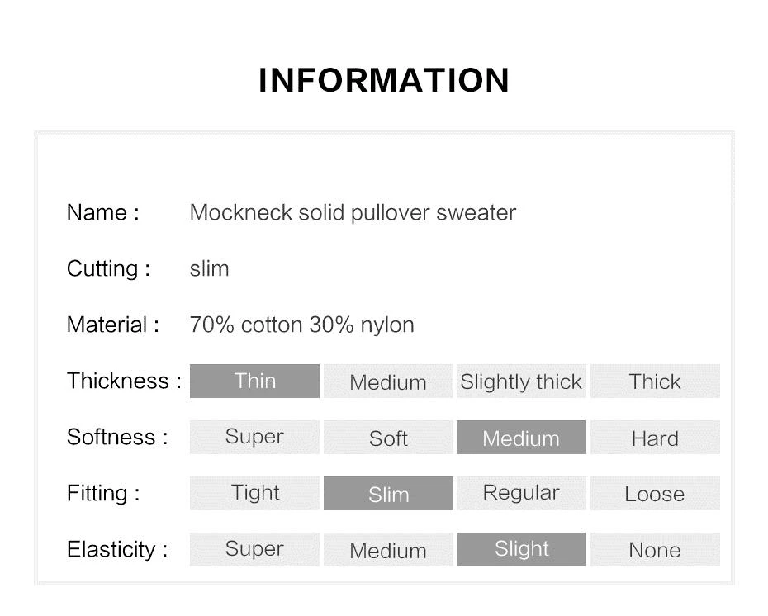This screenshot has height=616, width=768.
Task: Pick the highlighted Slight elasticity box
Action: 522,549
